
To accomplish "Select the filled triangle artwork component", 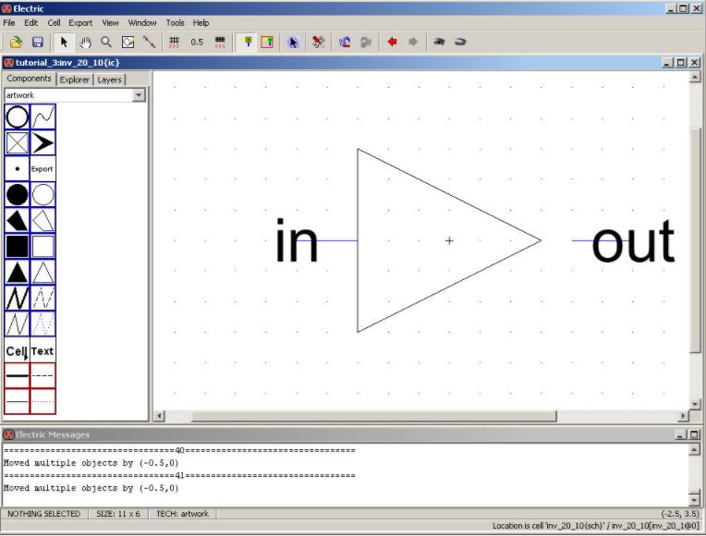I will click(17, 272).
